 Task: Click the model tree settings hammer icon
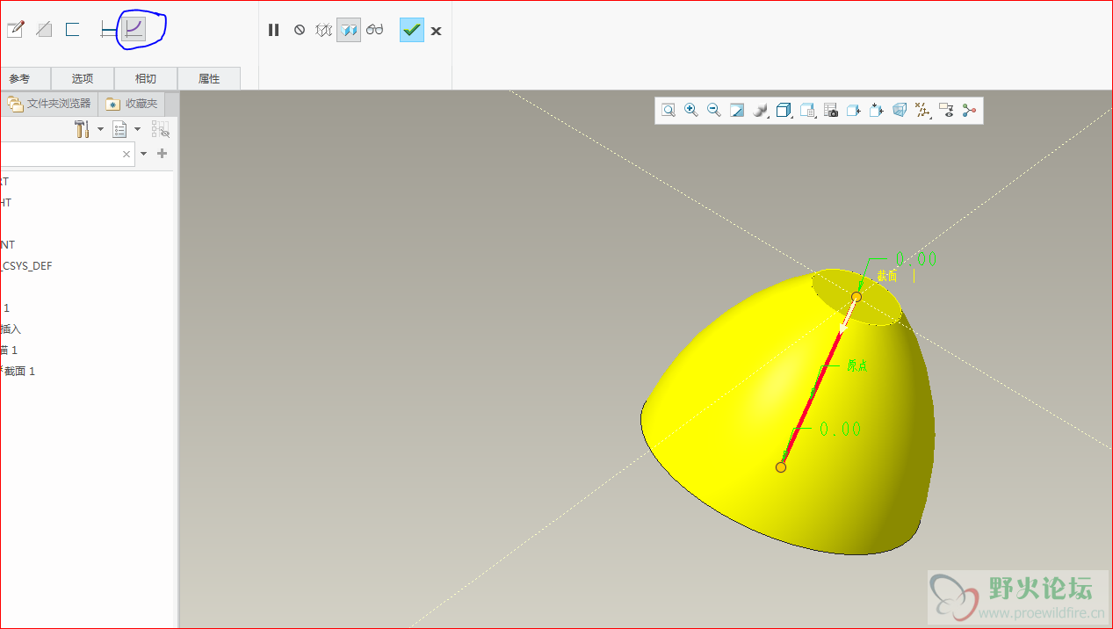(83, 129)
